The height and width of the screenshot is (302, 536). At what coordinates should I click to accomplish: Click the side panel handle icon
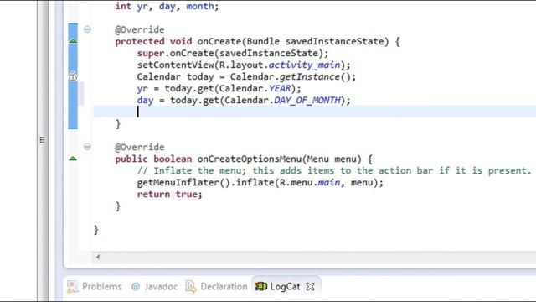pyautogui.click(x=43, y=140)
